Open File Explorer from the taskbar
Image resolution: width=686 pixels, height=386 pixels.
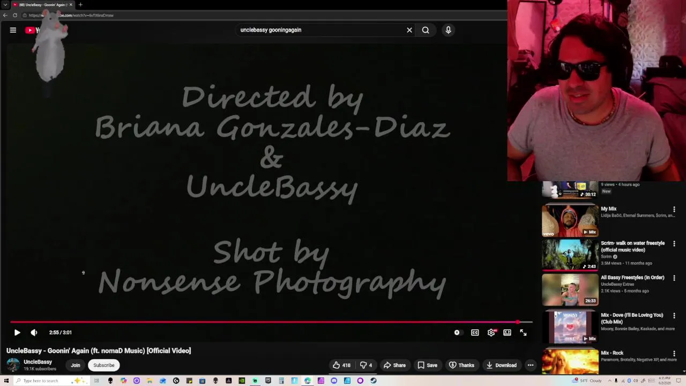point(149,381)
